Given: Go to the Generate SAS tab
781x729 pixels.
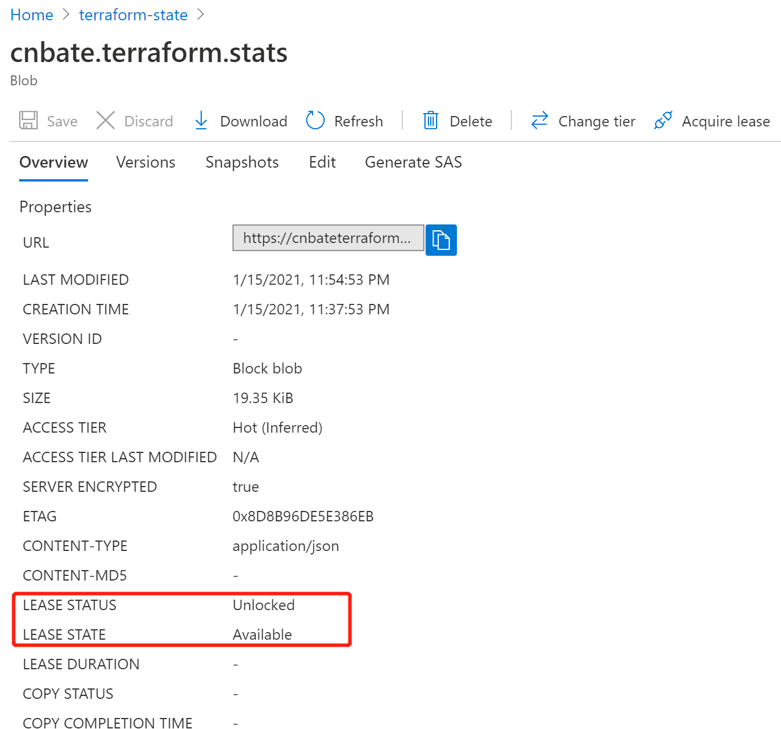Looking at the screenshot, I should 413,162.
